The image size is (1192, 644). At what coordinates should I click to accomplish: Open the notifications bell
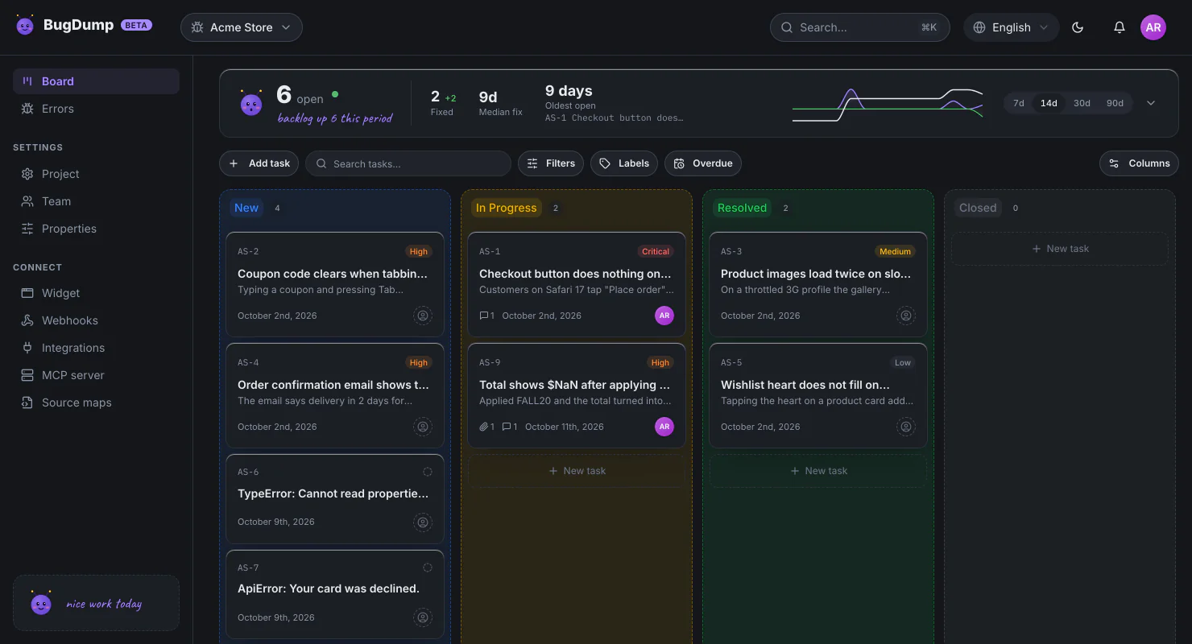(x=1120, y=27)
